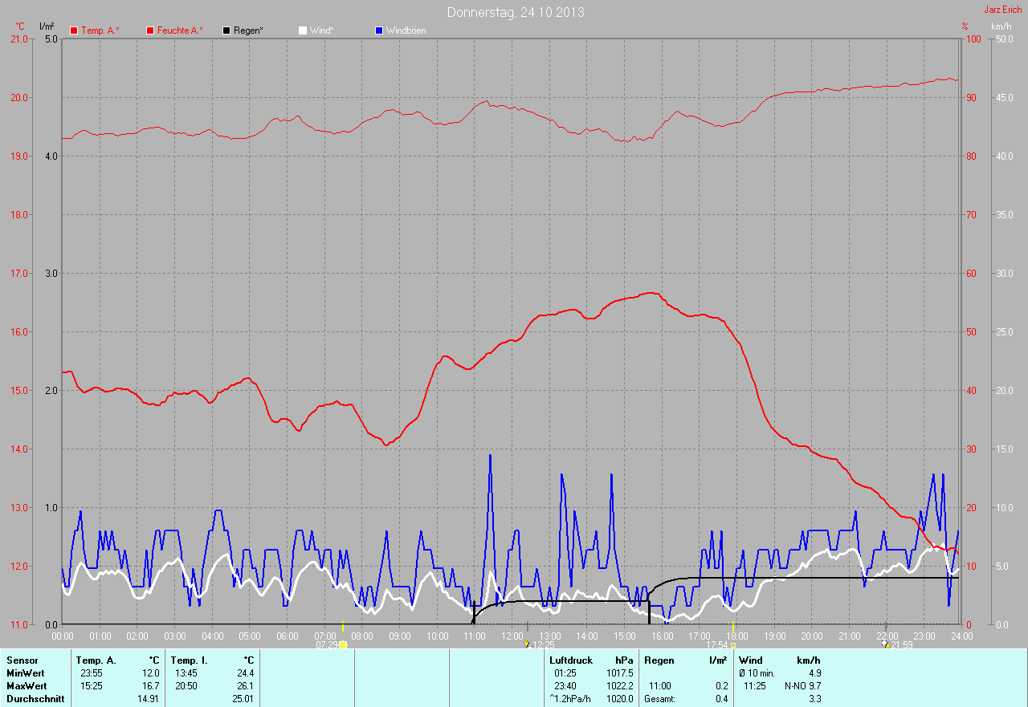The width and height of the screenshot is (1028, 707).
Task: Click the Sensor header cell
Action: [x=22, y=660]
